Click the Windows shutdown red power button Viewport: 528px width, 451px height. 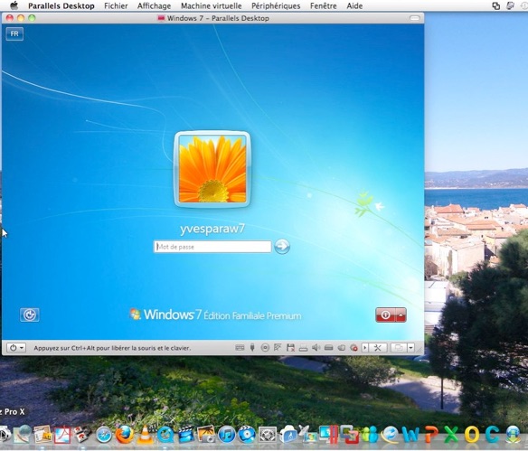point(385,315)
